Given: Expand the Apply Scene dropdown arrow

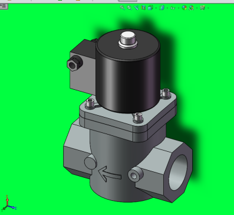Looking at the screenshot, I should pyautogui.click(x=197, y=8).
